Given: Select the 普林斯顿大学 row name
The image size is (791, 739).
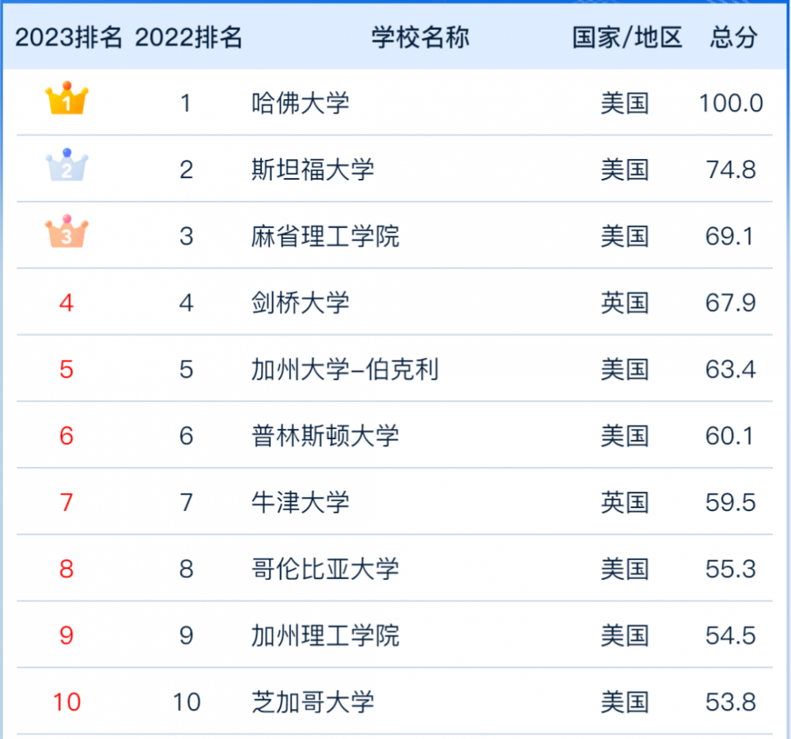Looking at the screenshot, I should [x=325, y=436].
